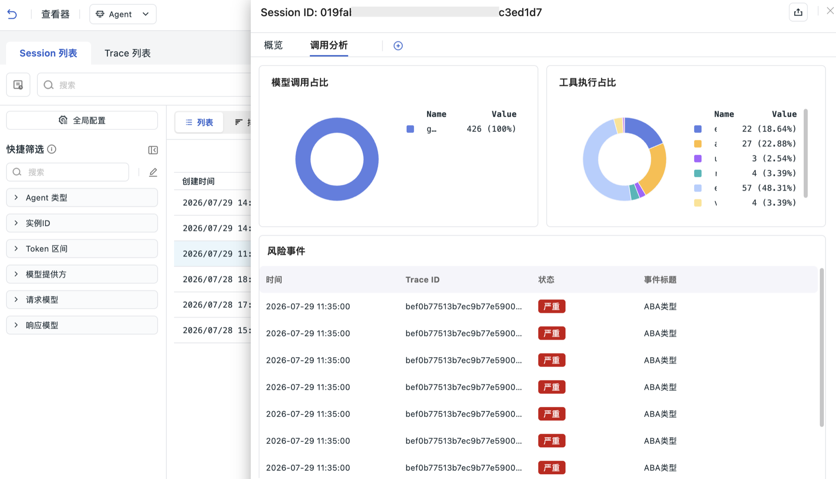Close the session detail panel
This screenshot has height=479, width=836.
(830, 11)
